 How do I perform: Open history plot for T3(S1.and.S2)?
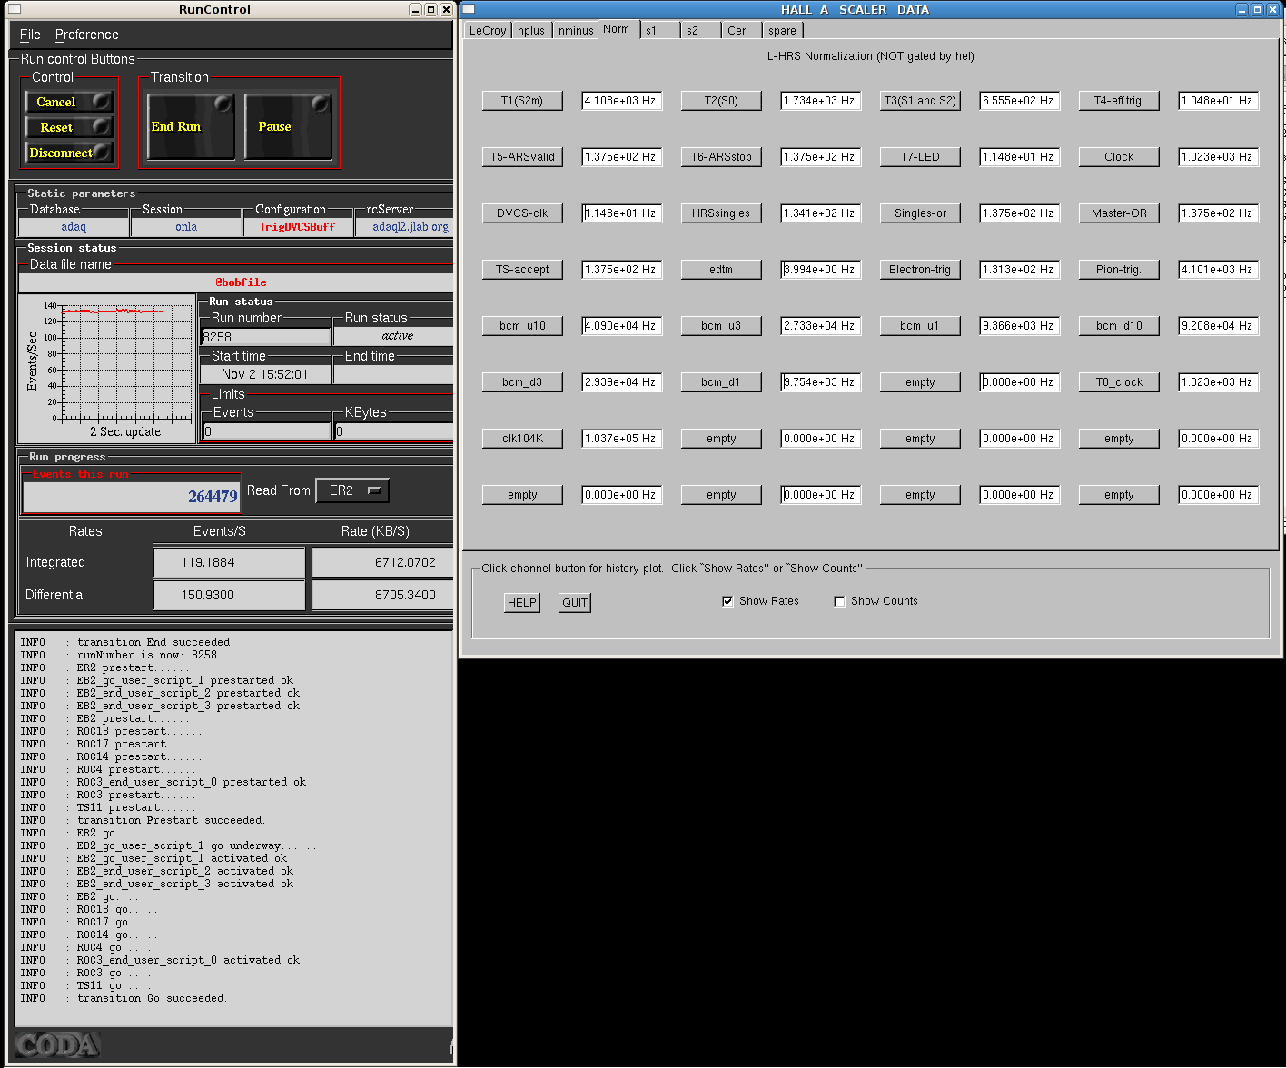[x=920, y=101]
